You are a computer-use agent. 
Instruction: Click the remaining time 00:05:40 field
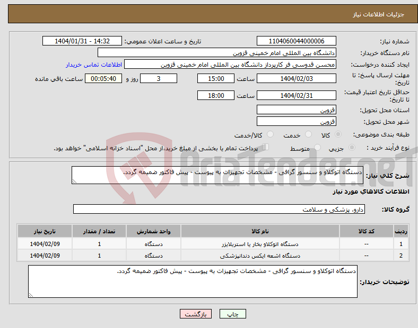tap(103, 78)
